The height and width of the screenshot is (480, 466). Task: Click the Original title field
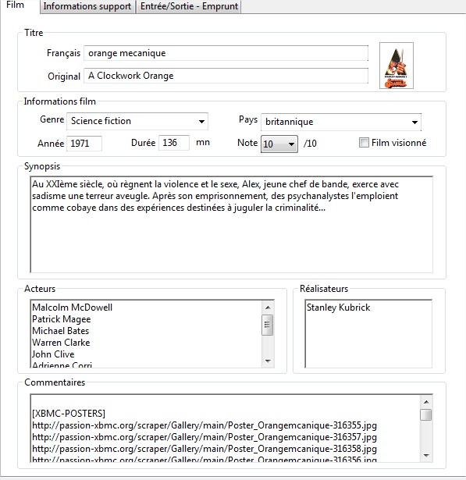click(x=226, y=76)
